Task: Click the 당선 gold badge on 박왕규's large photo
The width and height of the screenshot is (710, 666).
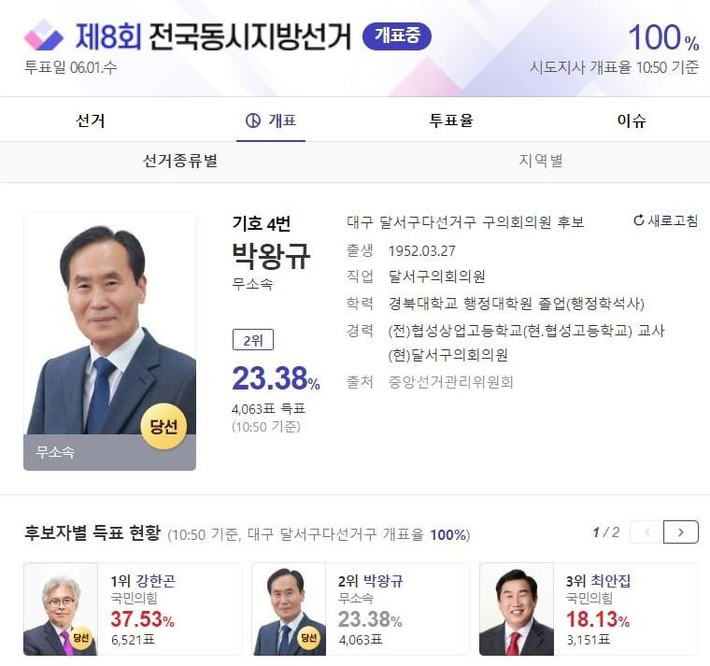Action: [163, 427]
